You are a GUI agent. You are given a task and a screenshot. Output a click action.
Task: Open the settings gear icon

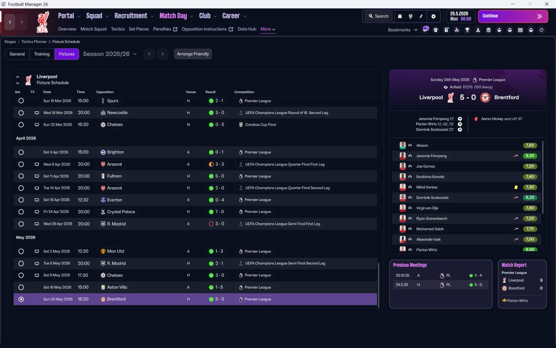tap(433, 16)
